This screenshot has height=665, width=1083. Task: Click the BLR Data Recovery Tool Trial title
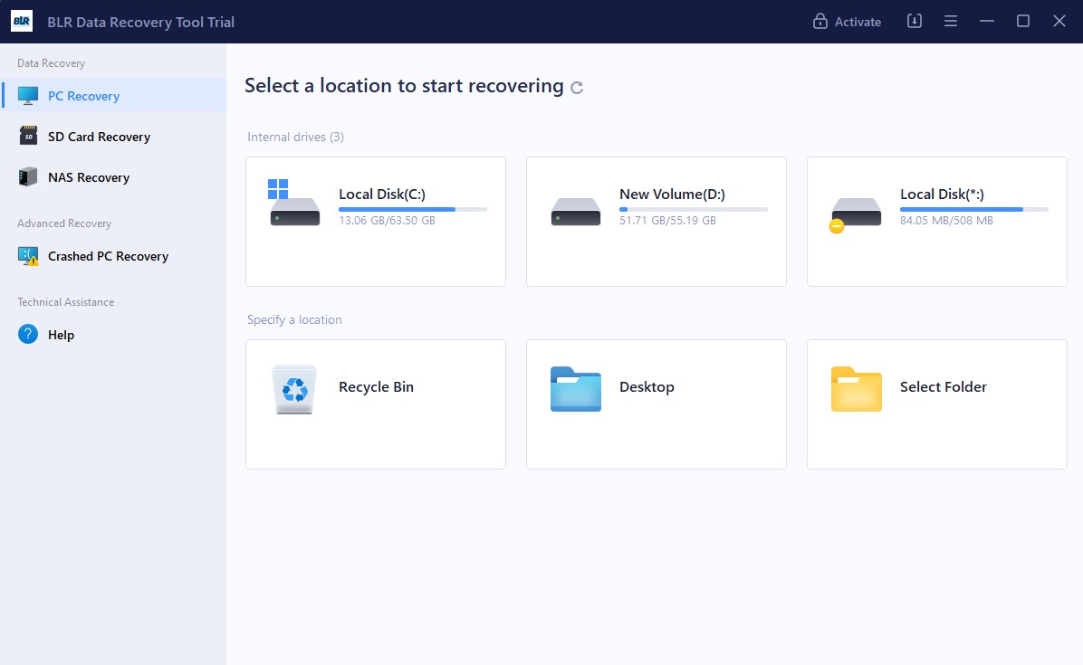pyautogui.click(x=141, y=22)
